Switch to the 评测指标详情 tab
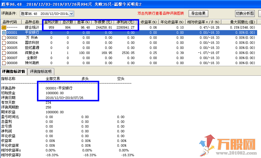 click(13, 72)
